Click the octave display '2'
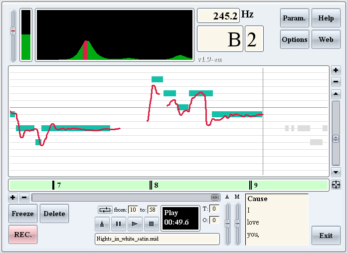This screenshot has height=253, width=347. tap(254, 39)
